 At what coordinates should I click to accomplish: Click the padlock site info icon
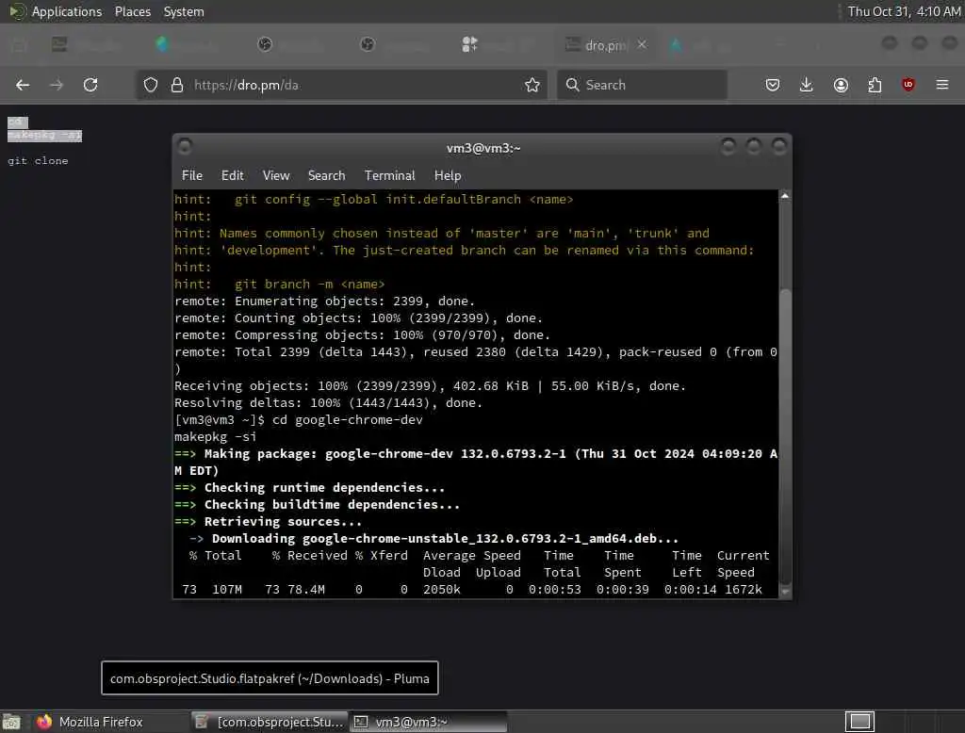click(x=177, y=85)
